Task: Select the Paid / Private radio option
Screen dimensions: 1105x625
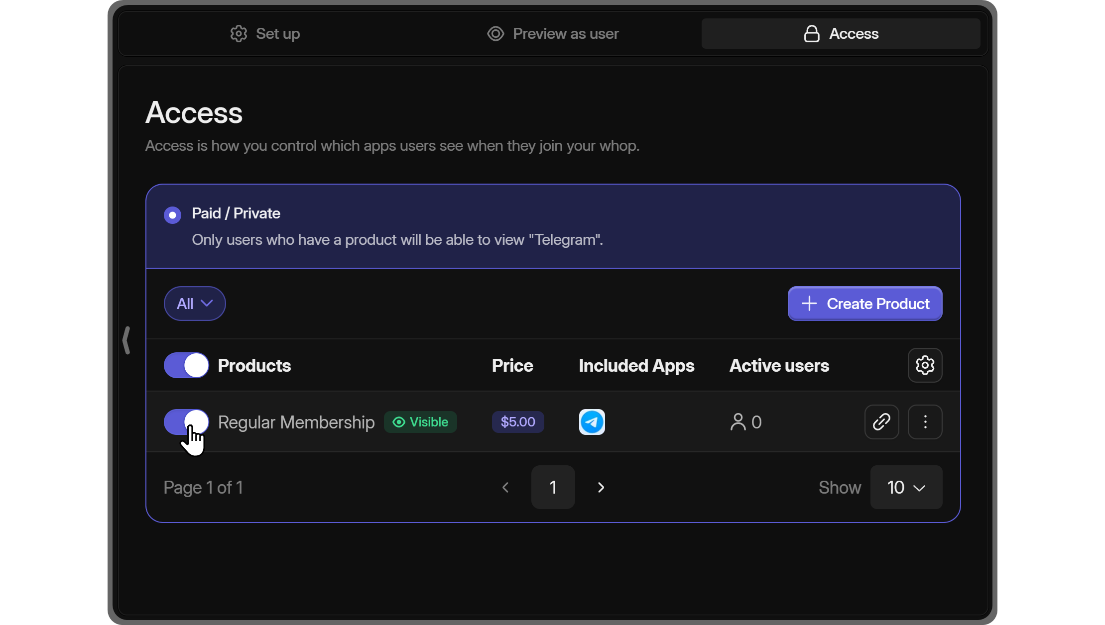Action: [172, 215]
